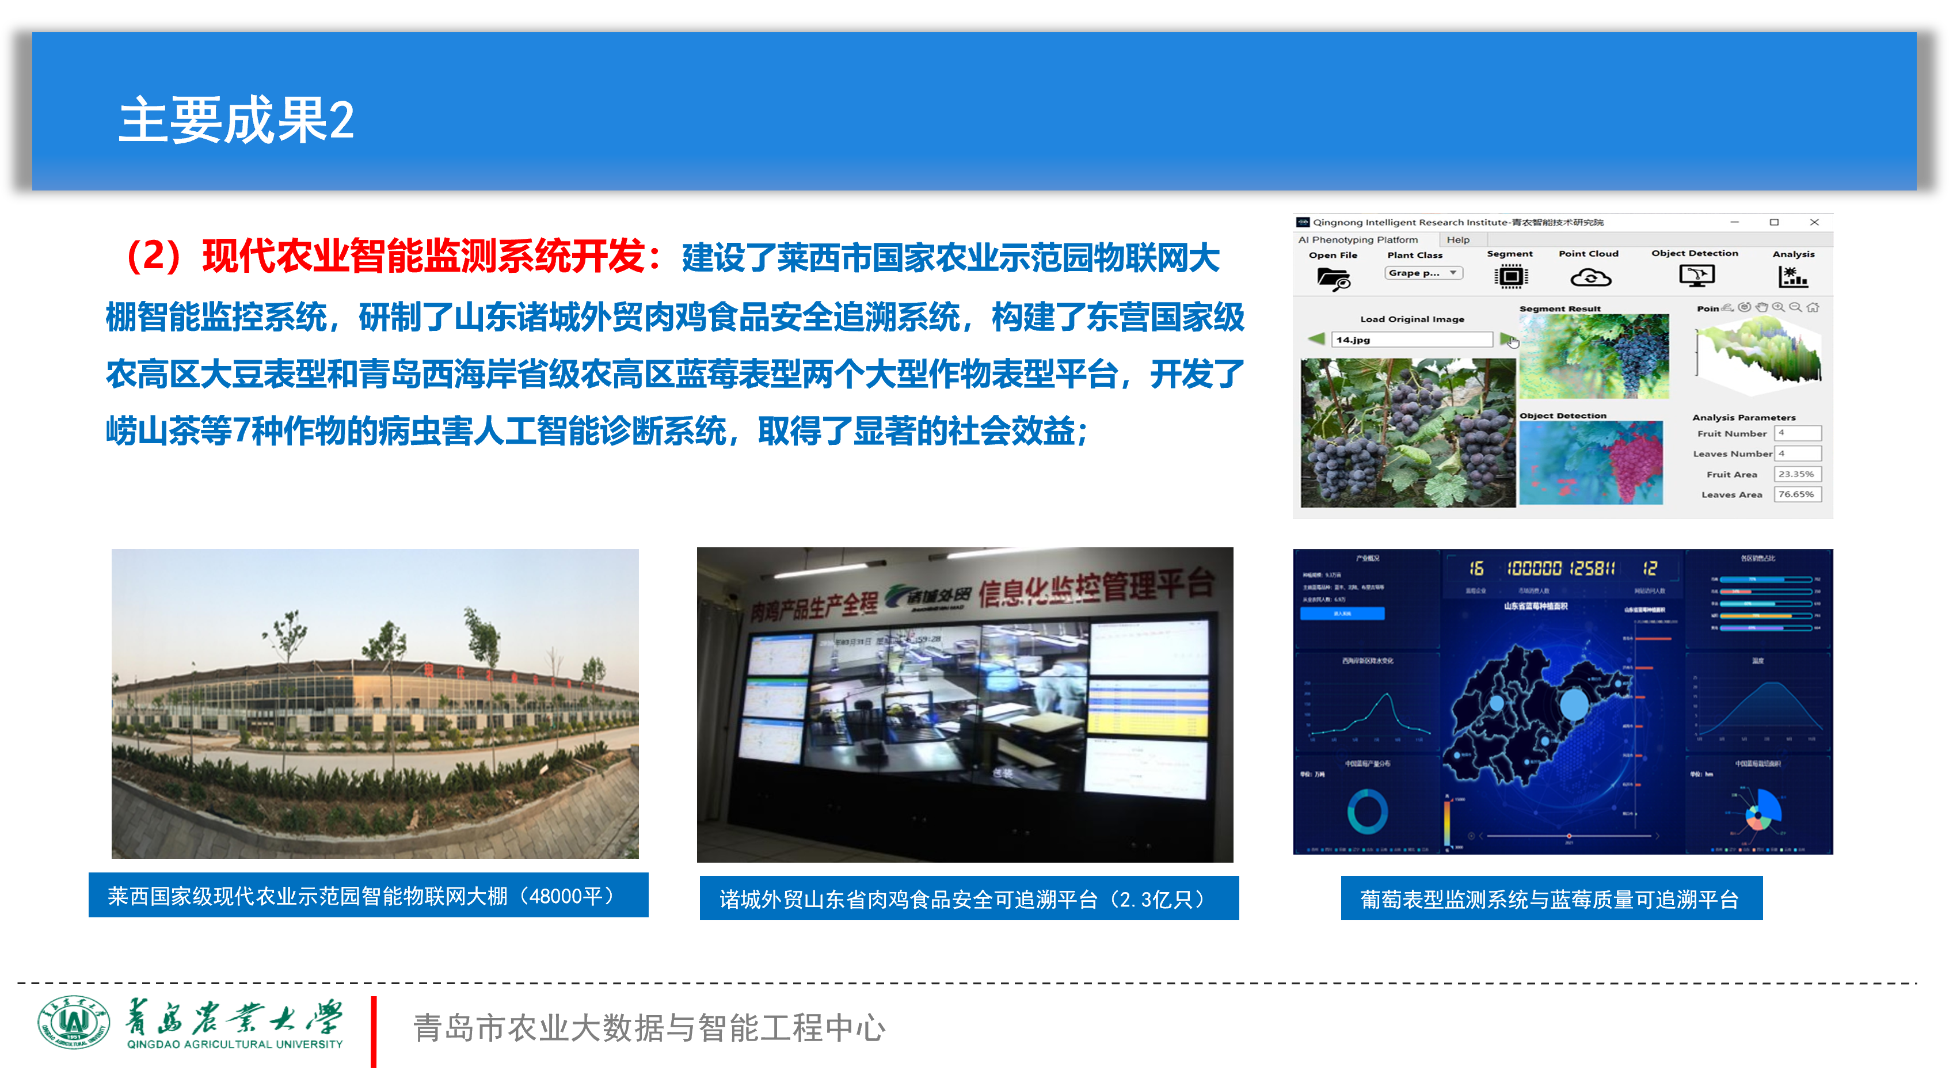Image resolution: width=1949 pixels, height=1071 pixels.
Task: Select the AI Phenotyping Platform tab
Action: tap(1358, 240)
